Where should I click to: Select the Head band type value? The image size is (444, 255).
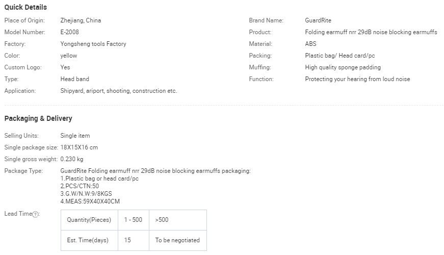coord(74,79)
